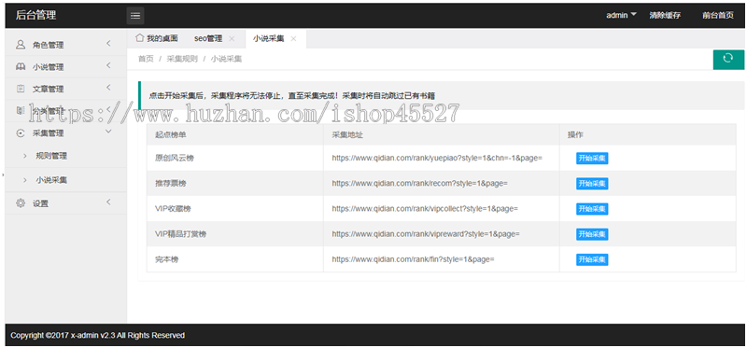Expand the 角色管理 menu chevron

[108, 44]
